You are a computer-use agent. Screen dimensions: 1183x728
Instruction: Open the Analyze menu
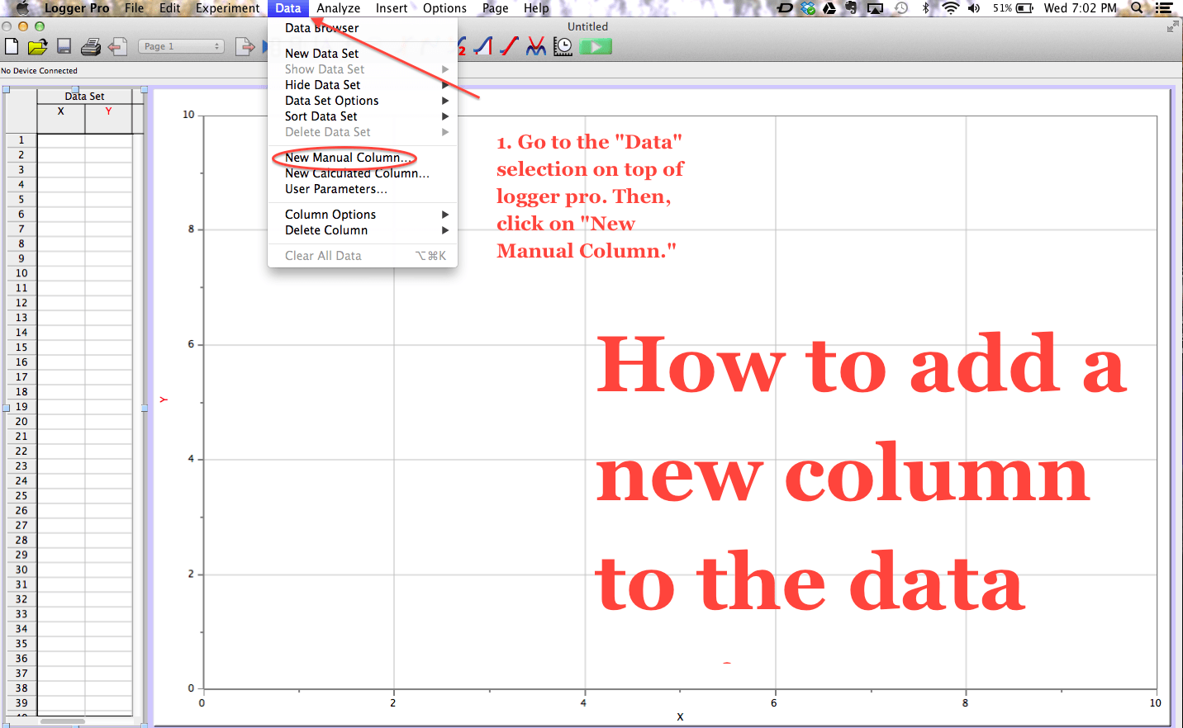tap(339, 8)
